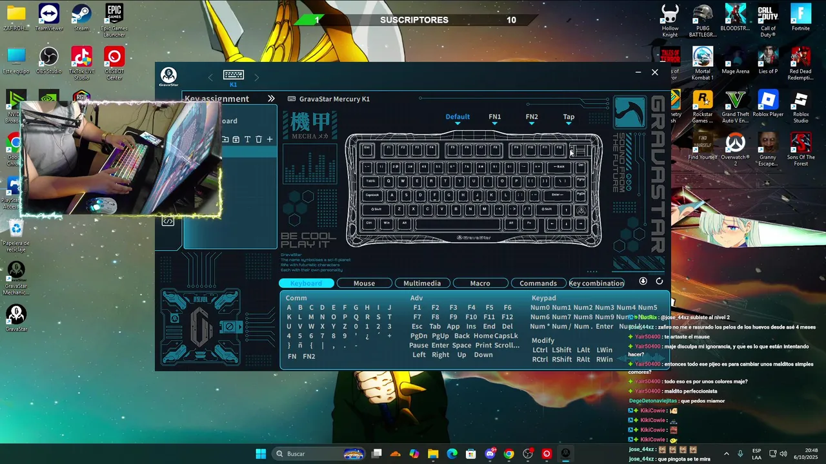Choose the FN2 key option
826x464 pixels.
tap(309, 356)
